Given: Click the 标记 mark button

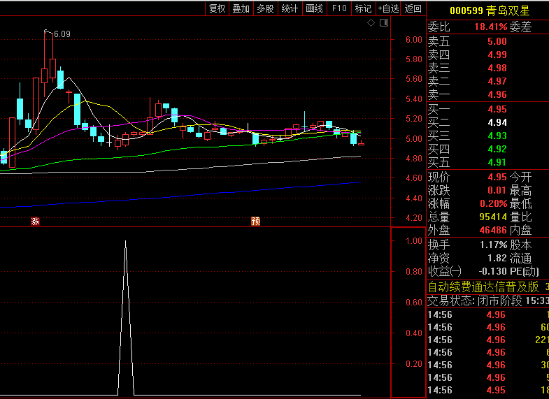Looking at the screenshot, I should [363, 8].
